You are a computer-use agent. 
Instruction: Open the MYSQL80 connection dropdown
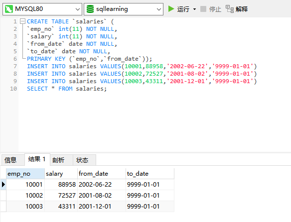point(78,9)
